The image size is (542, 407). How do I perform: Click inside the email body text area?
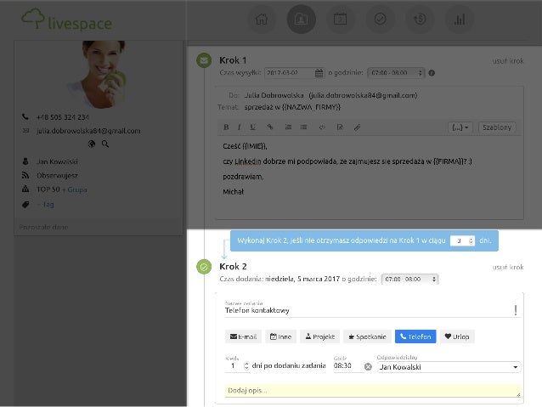[370, 177]
